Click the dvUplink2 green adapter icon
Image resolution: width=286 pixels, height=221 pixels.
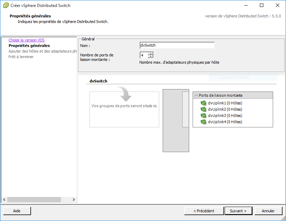203,109
